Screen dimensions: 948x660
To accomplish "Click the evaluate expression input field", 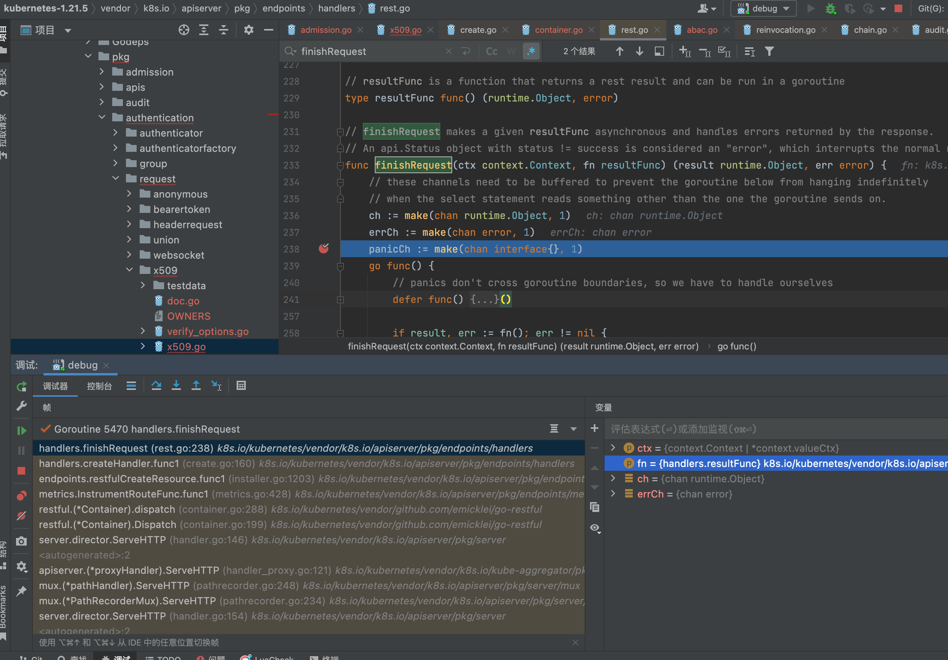I will click(x=776, y=429).
